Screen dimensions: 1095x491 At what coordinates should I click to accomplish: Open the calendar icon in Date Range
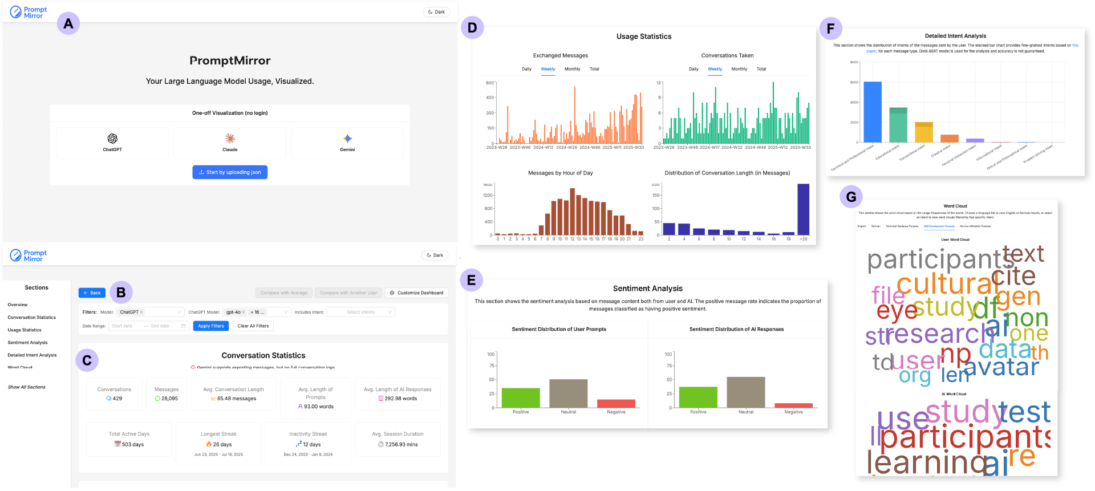[x=183, y=326]
